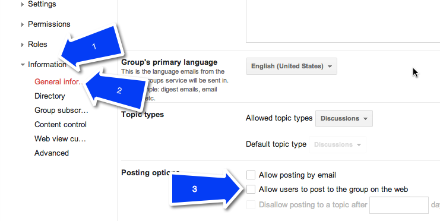The height and width of the screenshot is (221, 440).
Task: Open the Advanced settings page
Action: click(52, 153)
